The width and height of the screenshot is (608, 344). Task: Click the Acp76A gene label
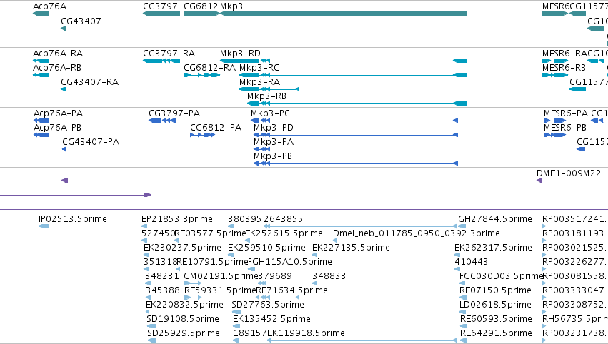[49, 6]
